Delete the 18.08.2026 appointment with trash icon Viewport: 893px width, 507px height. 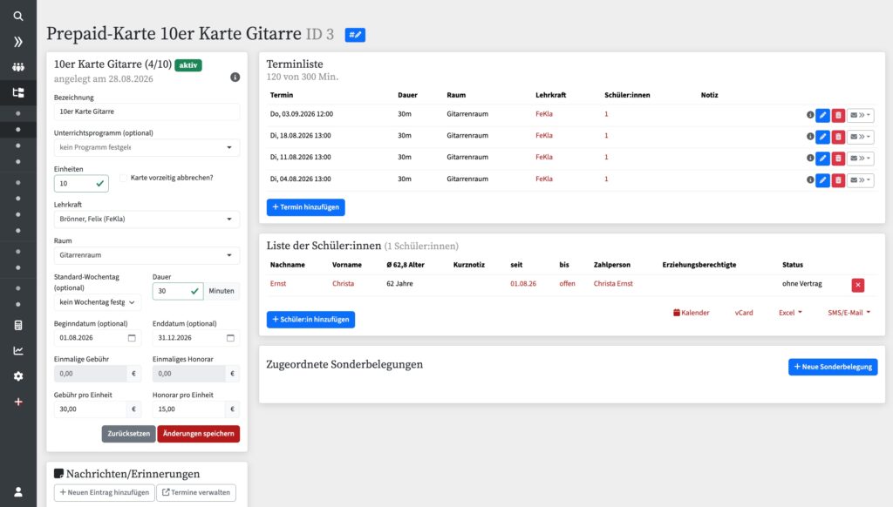tap(838, 137)
